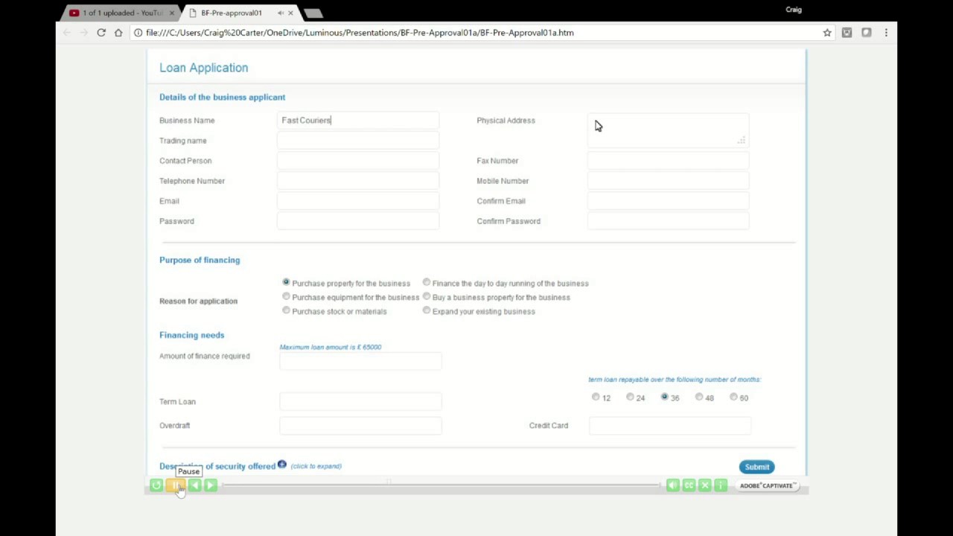This screenshot has width=953, height=536.
Task: Click the Mobile Number field
Action: tap(668, 181)
